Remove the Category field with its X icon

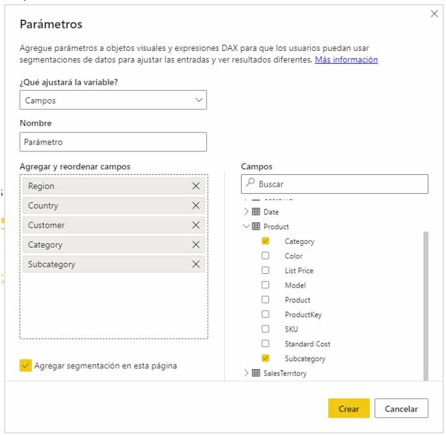click(196, 245)
